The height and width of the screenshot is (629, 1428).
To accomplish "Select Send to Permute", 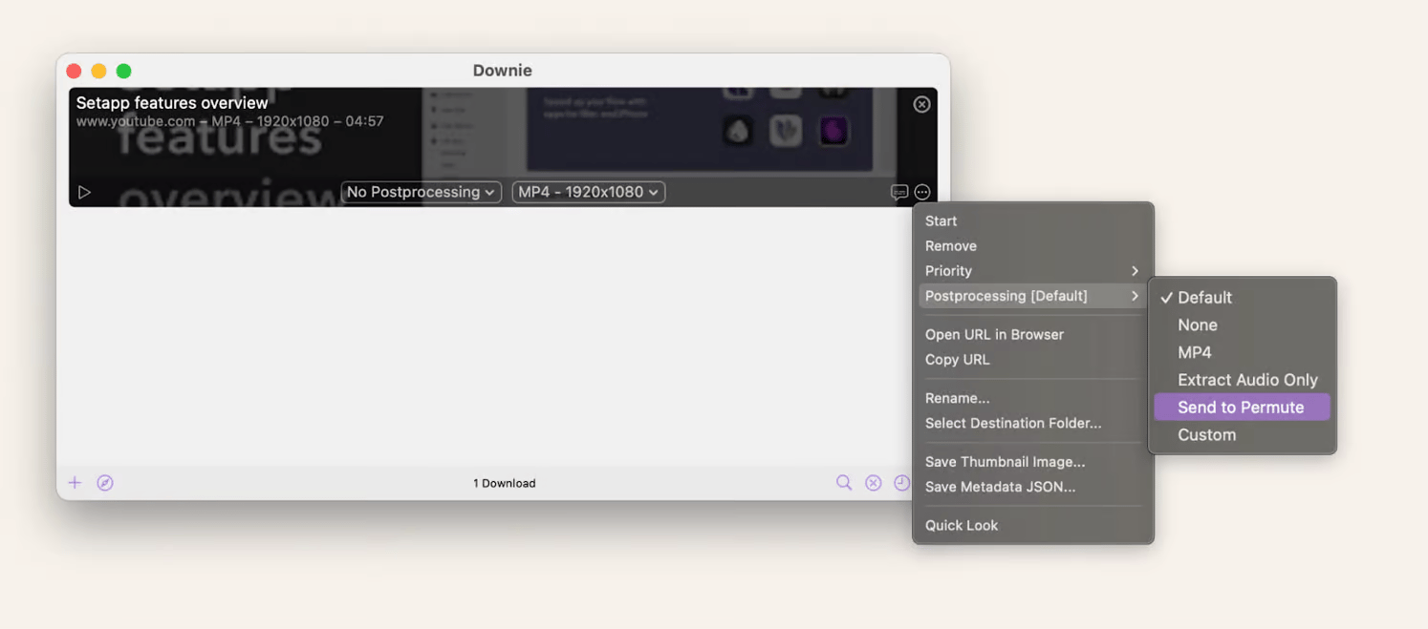I will [1241, 408].
